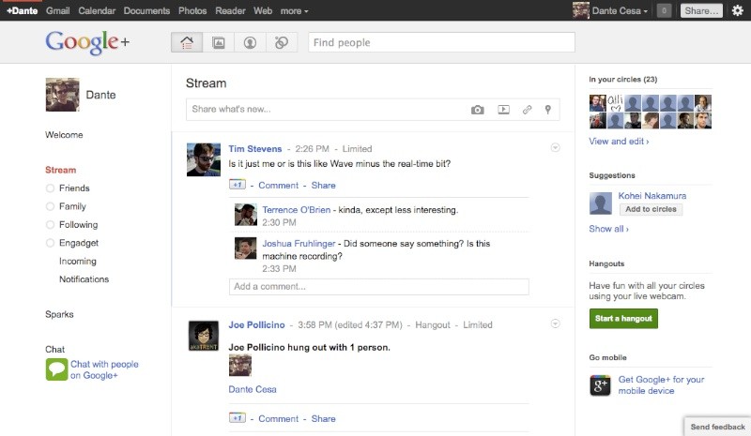Screen dimensions: 751x436
Task: Open Tim Stevens' name link
Action: click(x=254, y=149)
